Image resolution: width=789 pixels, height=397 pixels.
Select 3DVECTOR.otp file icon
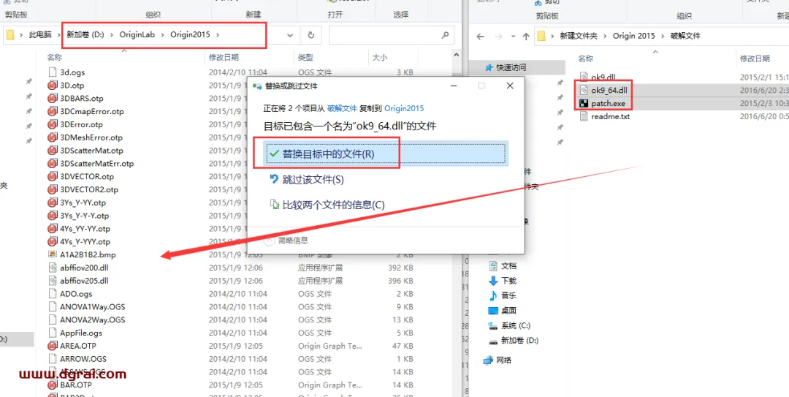(x=53, y=177)
